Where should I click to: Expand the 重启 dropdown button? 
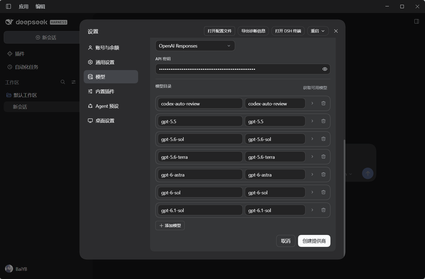[318, 31]
